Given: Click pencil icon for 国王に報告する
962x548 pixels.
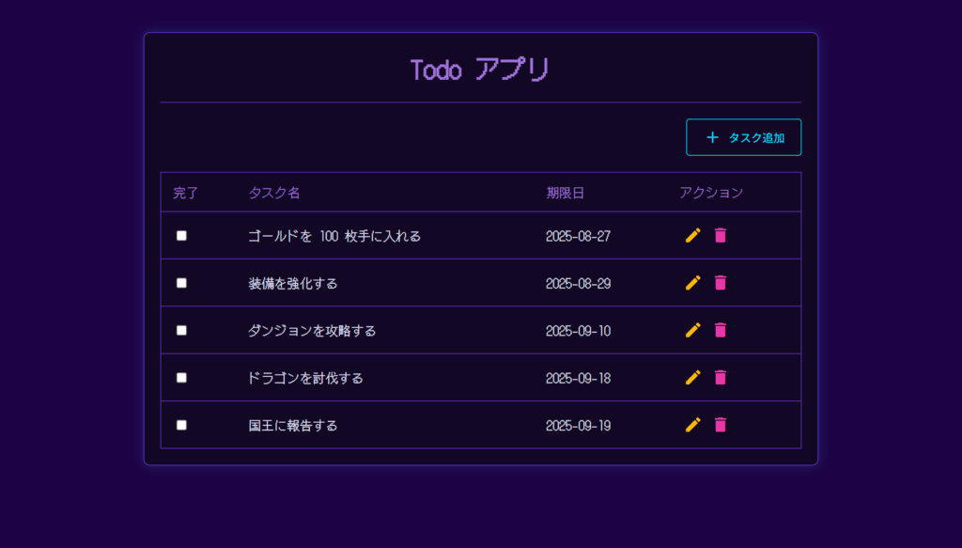Looking at the screenshot, I should [x=693, y=425].
